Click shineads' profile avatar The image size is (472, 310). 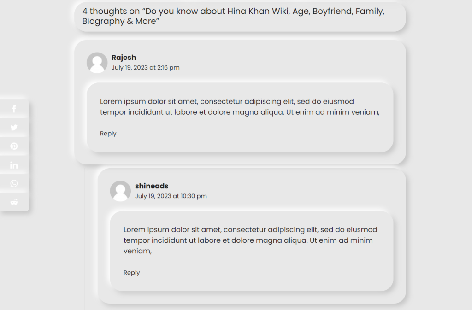(120, 191)
